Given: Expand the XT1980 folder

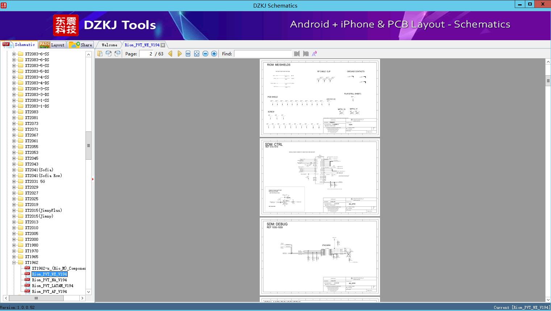Looking at the screenshot, I should (x=14, y=245).
